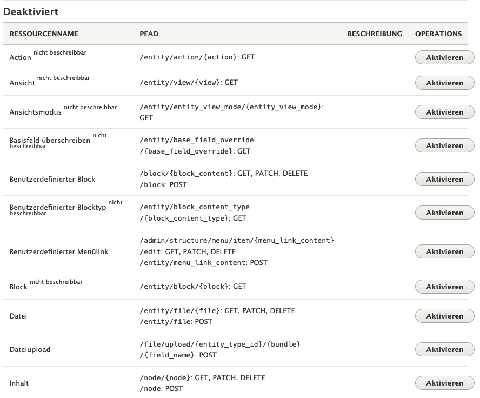Image resolution: width=480 pixels, height=398 pixels.
Task: Aktivieren der Ressource Ansicht
Action: (x=444, y=83)
